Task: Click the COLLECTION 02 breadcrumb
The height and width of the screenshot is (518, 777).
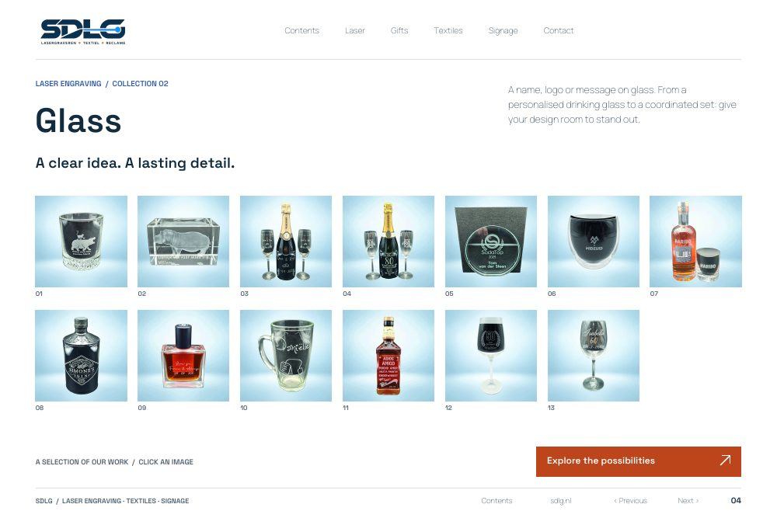Action: tap(140, 84)
